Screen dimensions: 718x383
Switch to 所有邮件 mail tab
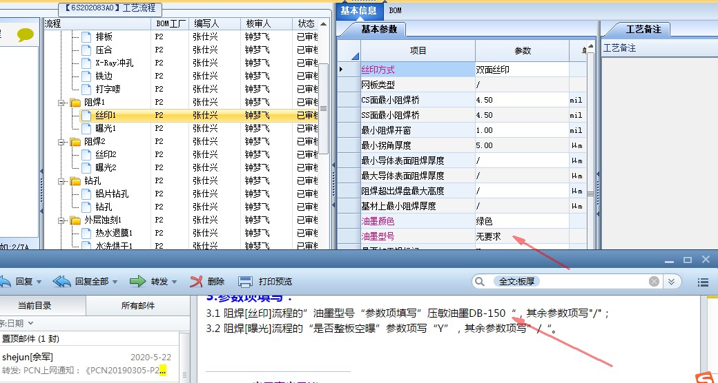tap(138, 306)
